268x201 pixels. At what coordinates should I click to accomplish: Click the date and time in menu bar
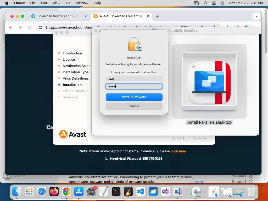tap(245, 3)
